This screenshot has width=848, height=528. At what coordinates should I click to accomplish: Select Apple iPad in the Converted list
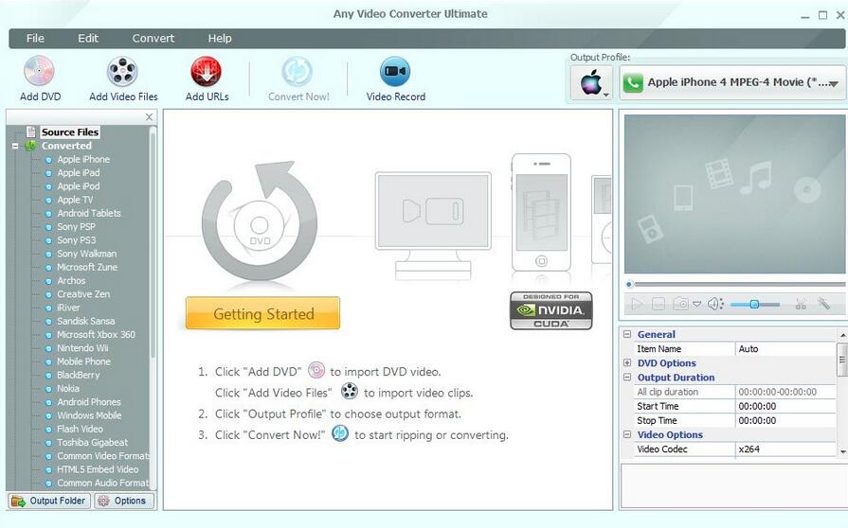click(79, 173)
